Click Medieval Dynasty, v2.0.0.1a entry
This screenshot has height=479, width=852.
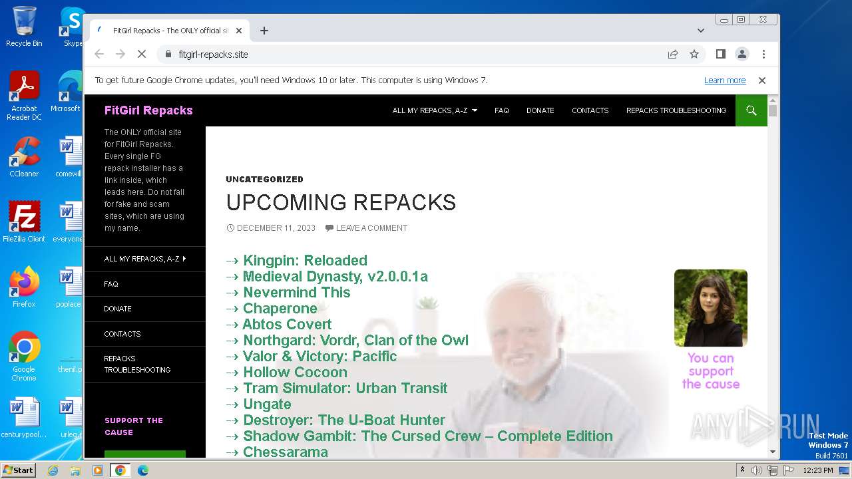coord(335,276)
